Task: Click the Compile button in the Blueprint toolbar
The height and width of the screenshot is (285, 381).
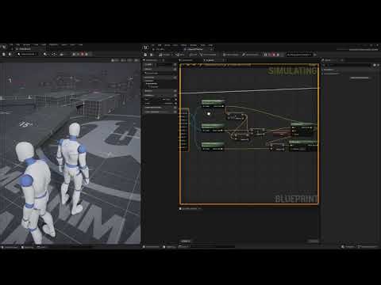Action: click(164, 55)
